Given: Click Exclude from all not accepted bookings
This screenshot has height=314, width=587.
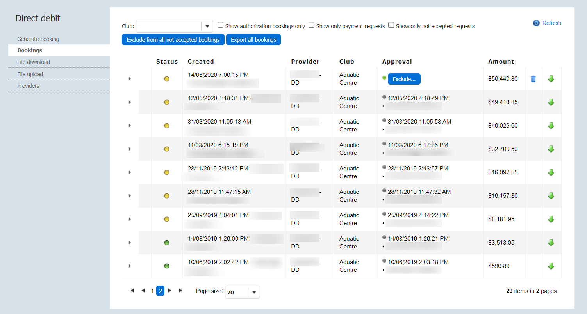Looking at the screenshot, I should tap(173, 40).
